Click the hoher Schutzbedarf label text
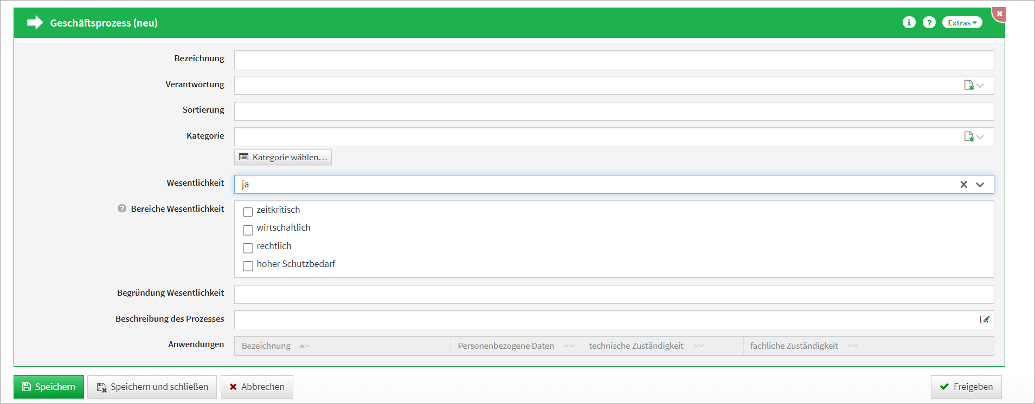Screen dimensions: 1035x404 coord(296,264)
